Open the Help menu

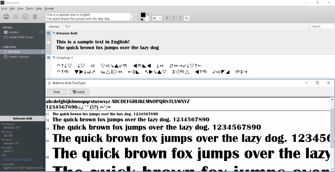pos(39,8)
